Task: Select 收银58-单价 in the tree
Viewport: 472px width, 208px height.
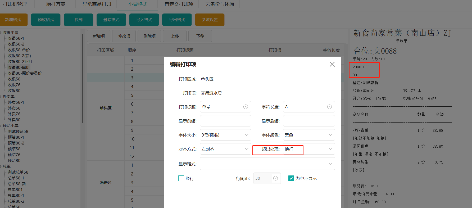Action: (19, 50)
